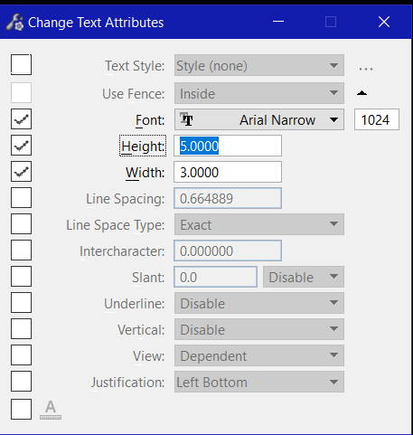Enable the Line Spacing checkbox
Viewport: 413px width, 435px height.
pos(21,198)
